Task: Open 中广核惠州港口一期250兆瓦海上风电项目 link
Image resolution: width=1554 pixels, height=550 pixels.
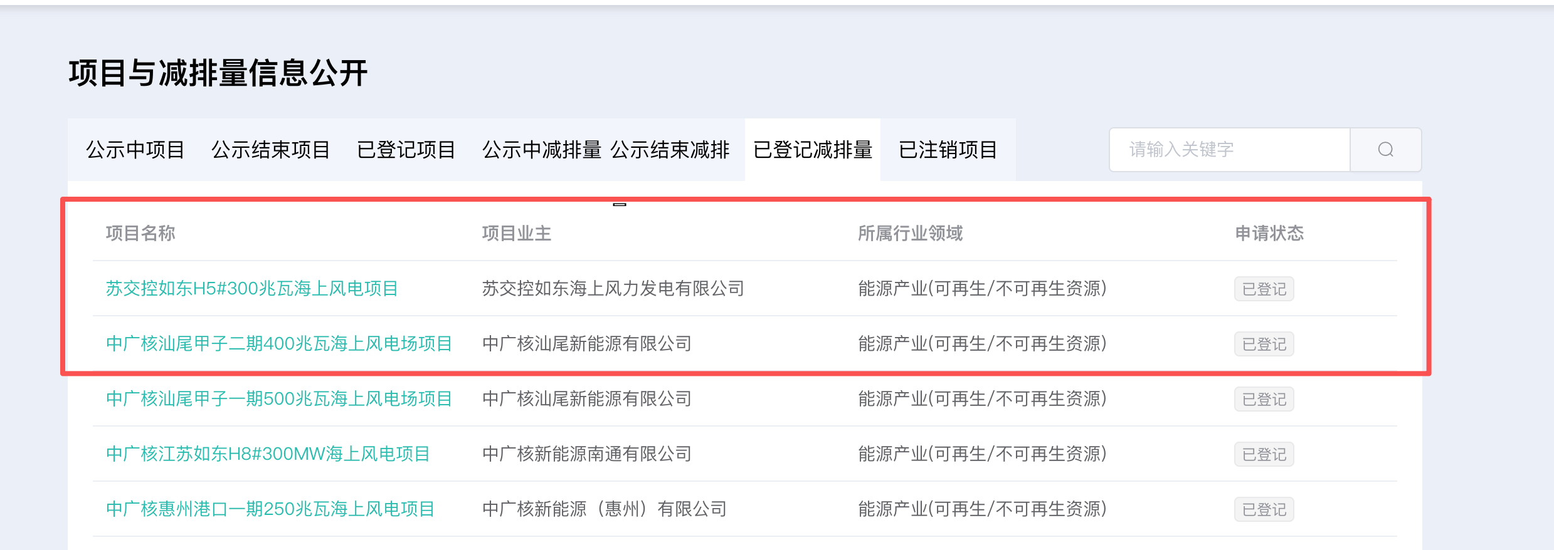Action: click(x=270, y=509)
